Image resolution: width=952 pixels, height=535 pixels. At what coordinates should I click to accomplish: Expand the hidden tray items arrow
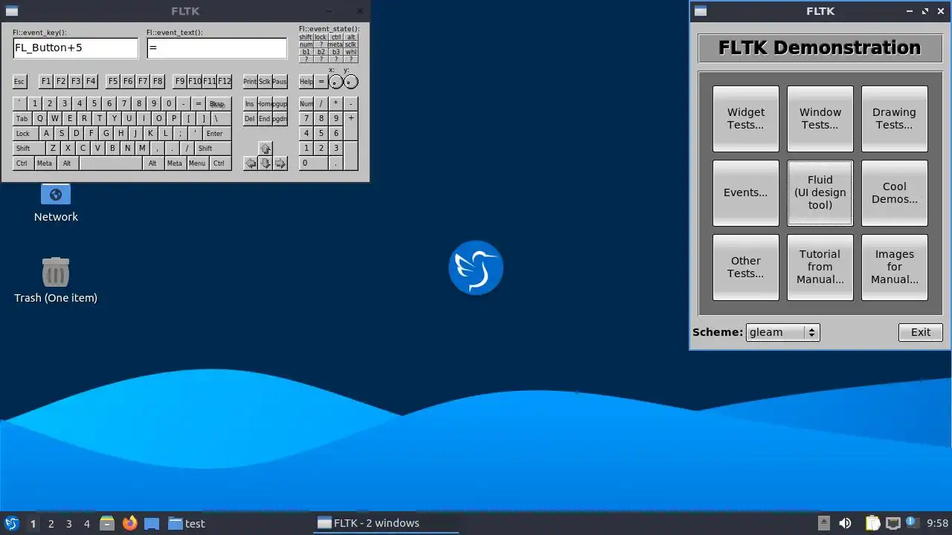(823, 523)
